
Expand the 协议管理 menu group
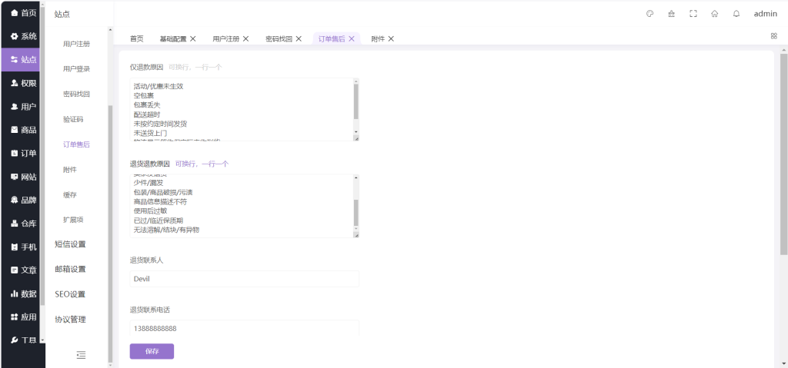click(70, 320)
